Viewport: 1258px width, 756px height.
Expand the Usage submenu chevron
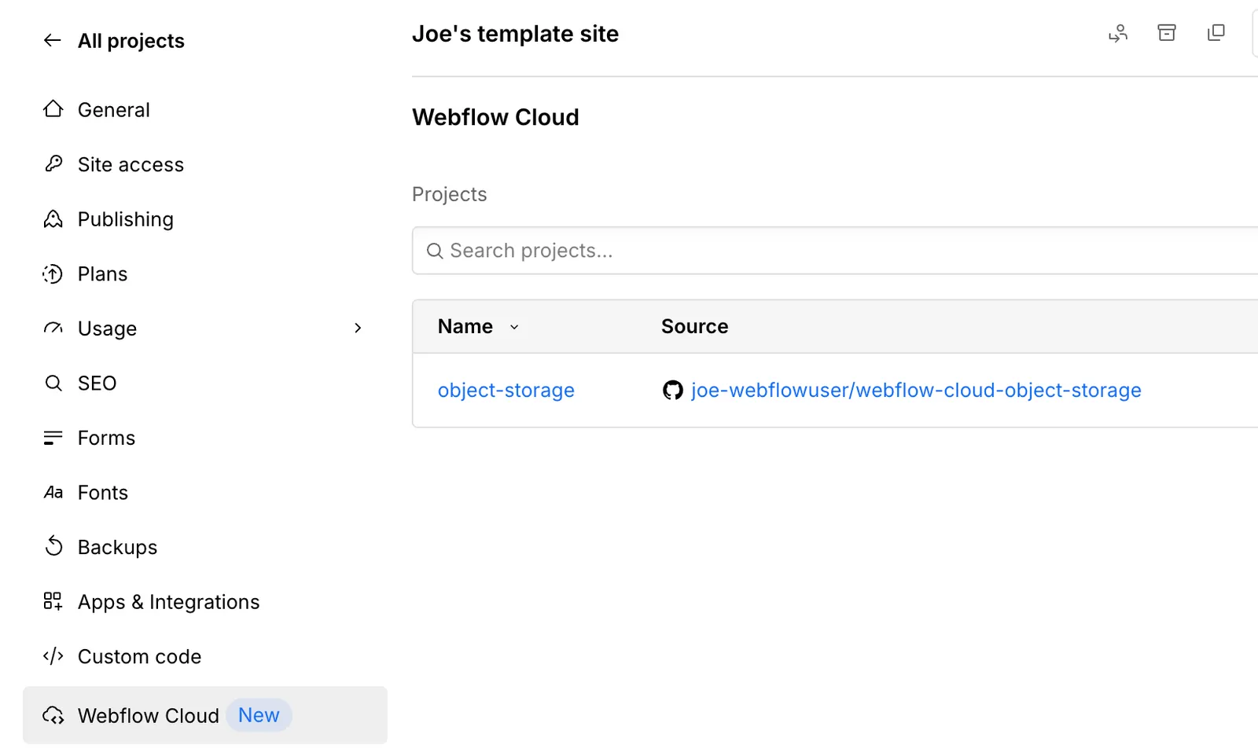point(358,328)
